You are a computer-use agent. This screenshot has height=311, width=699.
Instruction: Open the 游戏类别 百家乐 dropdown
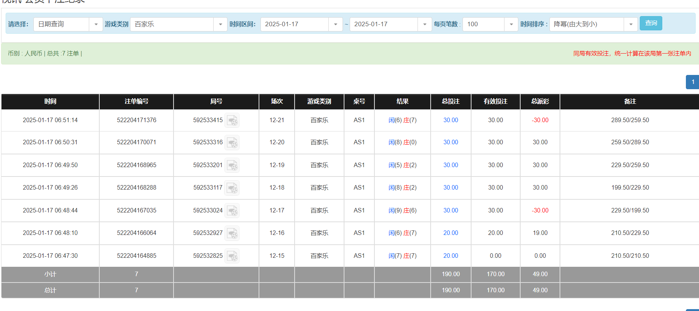coord(220,24)
